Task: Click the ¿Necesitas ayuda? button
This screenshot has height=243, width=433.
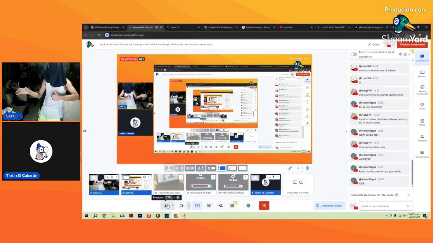Action: coord(329,206)
